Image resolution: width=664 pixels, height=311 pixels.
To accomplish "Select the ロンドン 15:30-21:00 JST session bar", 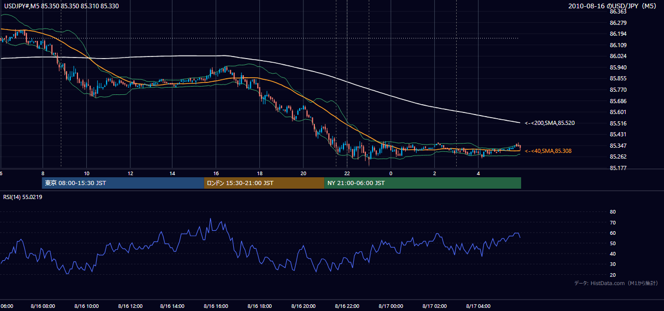I will point(264,183).
